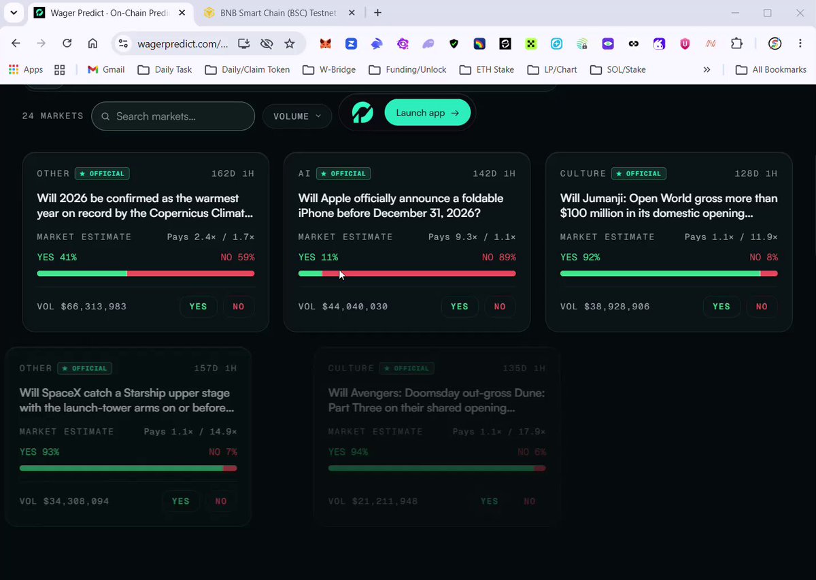Bet NO on the warmest year 2026 market
The height and width of the screenshot is (580, 816).
click(x=238, y=307)
